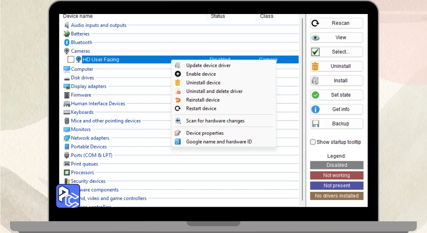Click the Install button
Viewport: 427px width, 233px height.
tap(337, 80)
